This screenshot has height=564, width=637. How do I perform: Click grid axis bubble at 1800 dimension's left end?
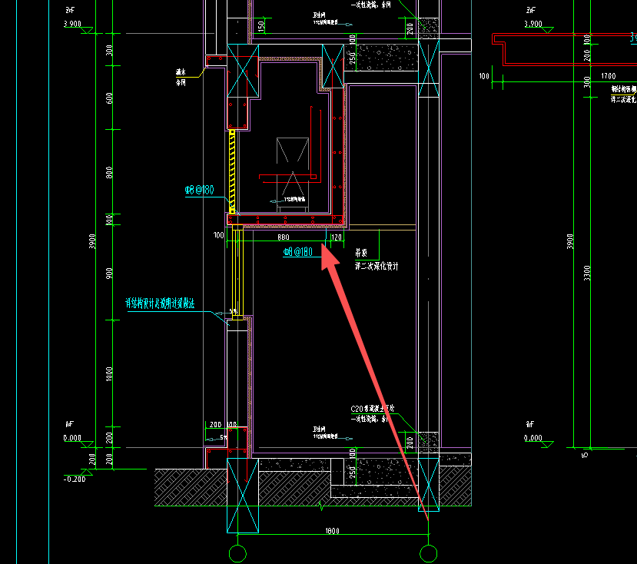point(237,553)
